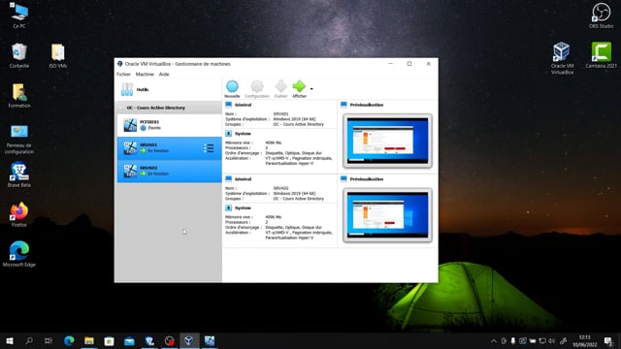This screenshot has width=621, height=349.
Task: Click SRVAD1 operating system value Windows 2019 (64-bit)
Action: (x=294, y=119)
